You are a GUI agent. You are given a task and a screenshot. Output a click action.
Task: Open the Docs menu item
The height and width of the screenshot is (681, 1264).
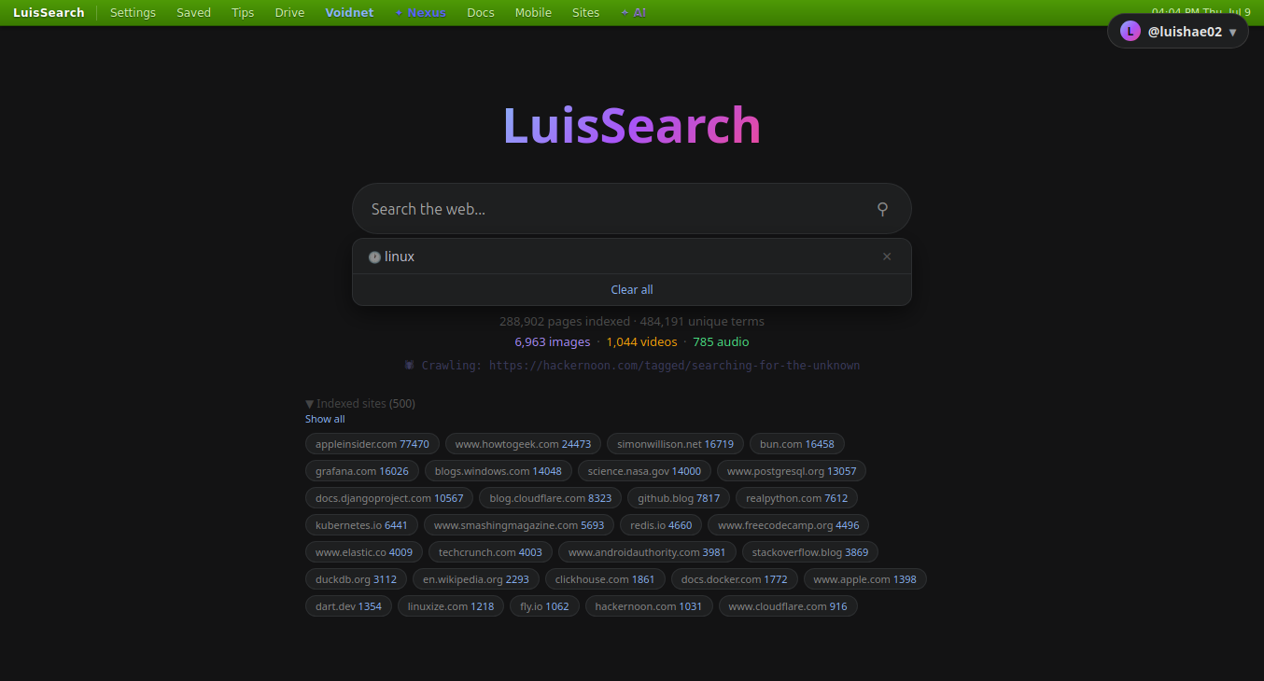point(481,13)
